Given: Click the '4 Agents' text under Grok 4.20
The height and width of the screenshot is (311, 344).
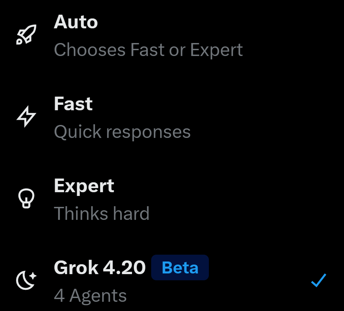Looking at the screenshot, I should coord(90,295).
